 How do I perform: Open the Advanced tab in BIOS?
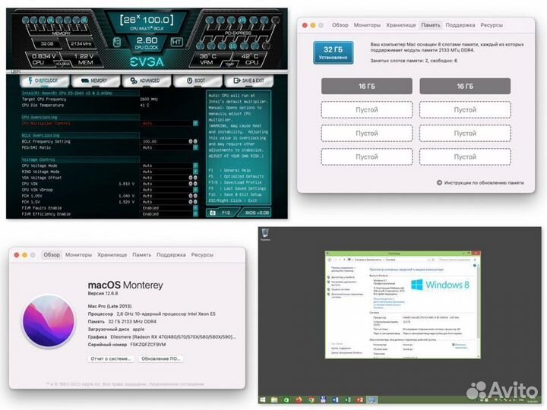coord(146,80)
